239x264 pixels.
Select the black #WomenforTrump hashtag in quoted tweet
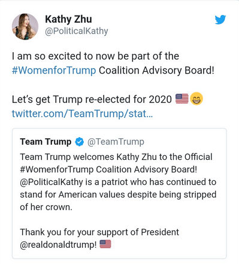[57, 169]
